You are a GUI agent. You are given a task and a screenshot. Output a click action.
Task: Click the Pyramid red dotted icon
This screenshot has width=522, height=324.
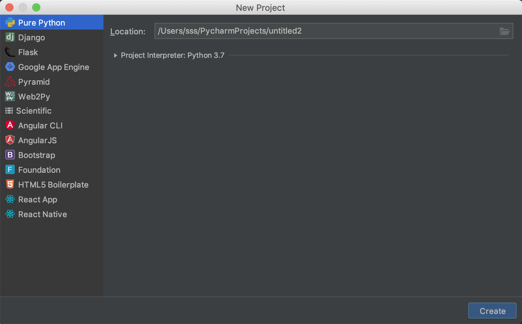pyautogui.click(x=10, y=82)
